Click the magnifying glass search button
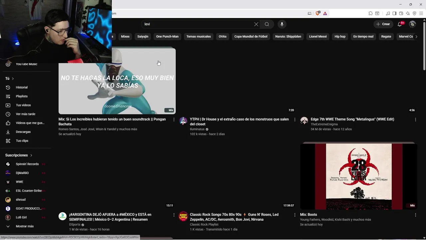Screen dimensions: 426x240 267,24
